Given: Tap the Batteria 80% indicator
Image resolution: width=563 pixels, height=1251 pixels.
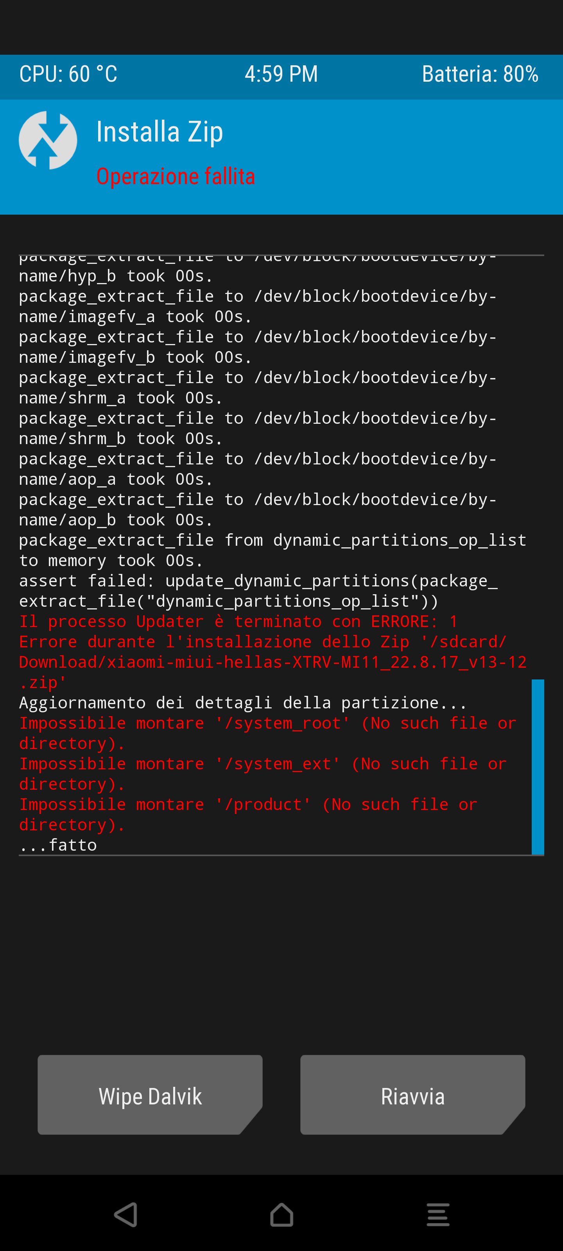Looking at the screenshot, I should (479, 74).
